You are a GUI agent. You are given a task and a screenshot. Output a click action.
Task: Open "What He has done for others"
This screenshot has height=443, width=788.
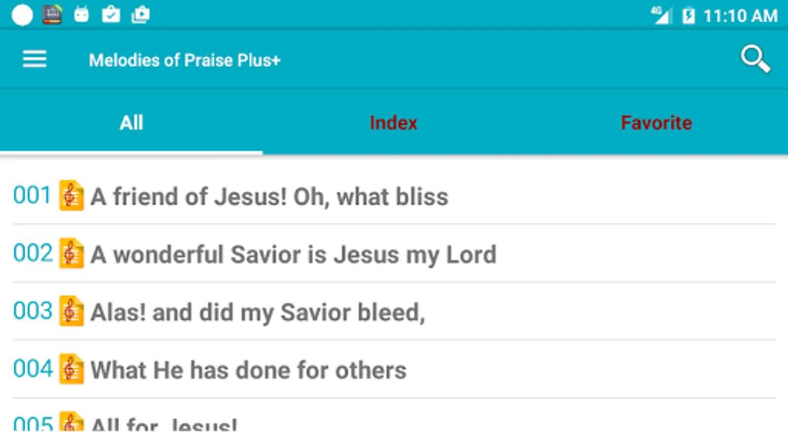click(x=249, y=370)
